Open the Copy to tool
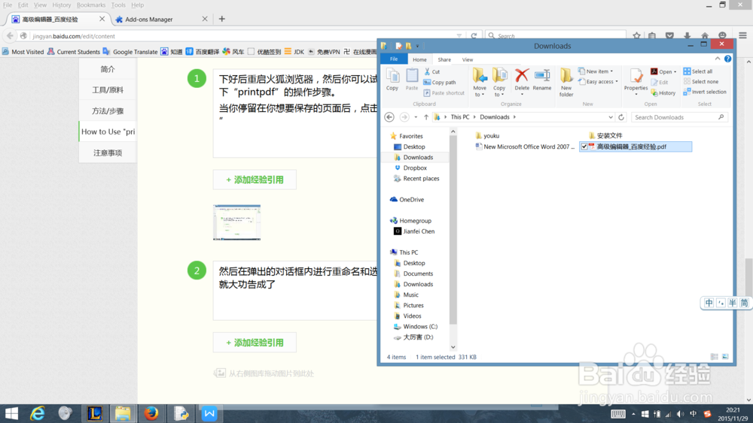This screenshot has width=753, height=423. point(499,82)
